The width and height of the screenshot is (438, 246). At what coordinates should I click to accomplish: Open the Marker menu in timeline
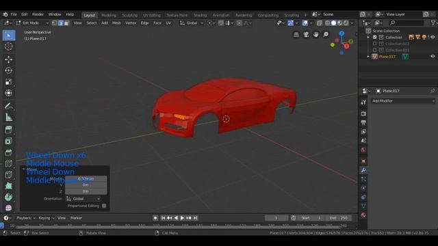pos(76,218)
